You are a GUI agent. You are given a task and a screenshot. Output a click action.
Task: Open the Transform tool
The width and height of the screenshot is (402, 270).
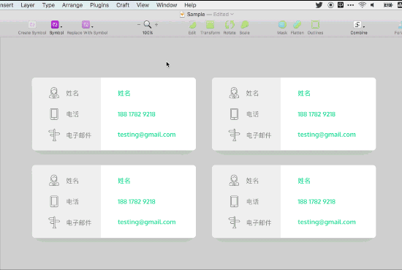click(210, 25)
